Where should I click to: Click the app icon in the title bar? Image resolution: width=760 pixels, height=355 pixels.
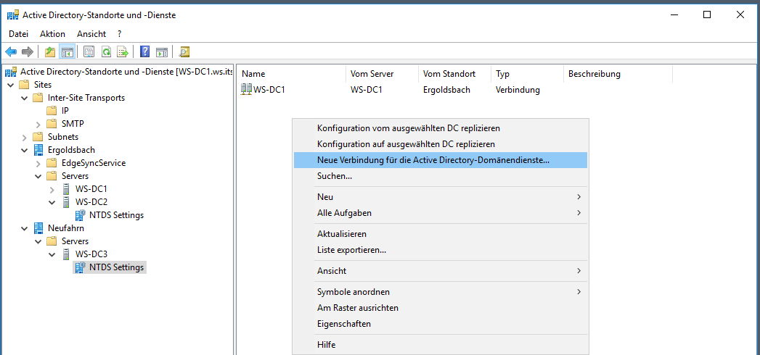(x=13, y=15)
